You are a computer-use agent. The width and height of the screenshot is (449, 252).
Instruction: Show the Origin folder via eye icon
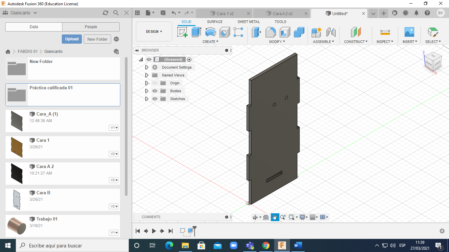tap(155, 83)
